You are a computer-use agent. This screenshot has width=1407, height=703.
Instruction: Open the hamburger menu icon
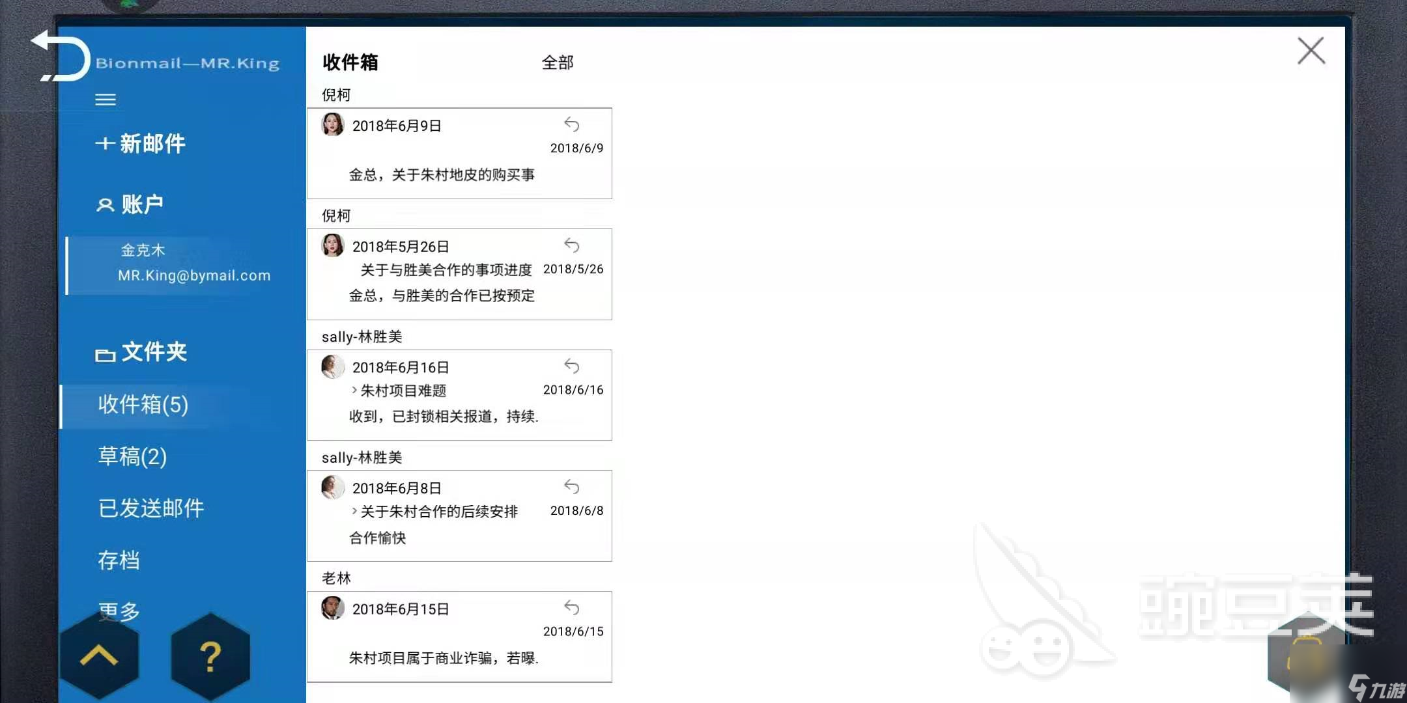pyautogui.click(x=106, y=100)
